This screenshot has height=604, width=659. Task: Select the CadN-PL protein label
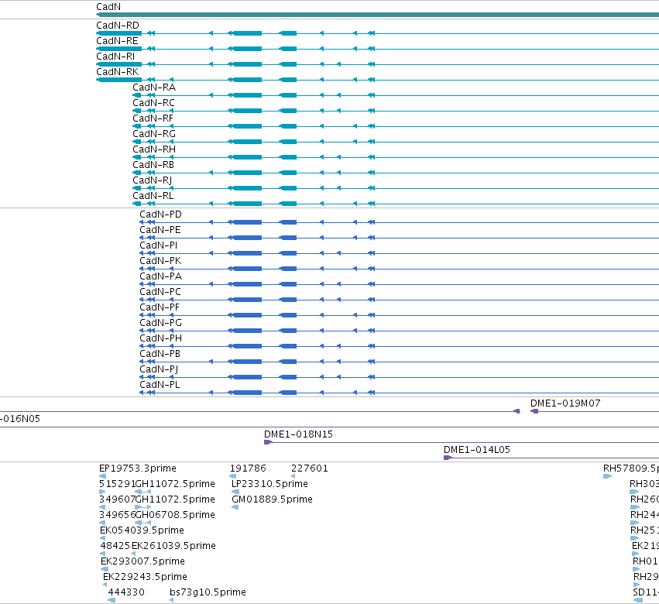tap(160, 385)
